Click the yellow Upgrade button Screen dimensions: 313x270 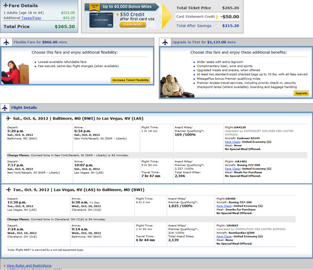[301, 93]
